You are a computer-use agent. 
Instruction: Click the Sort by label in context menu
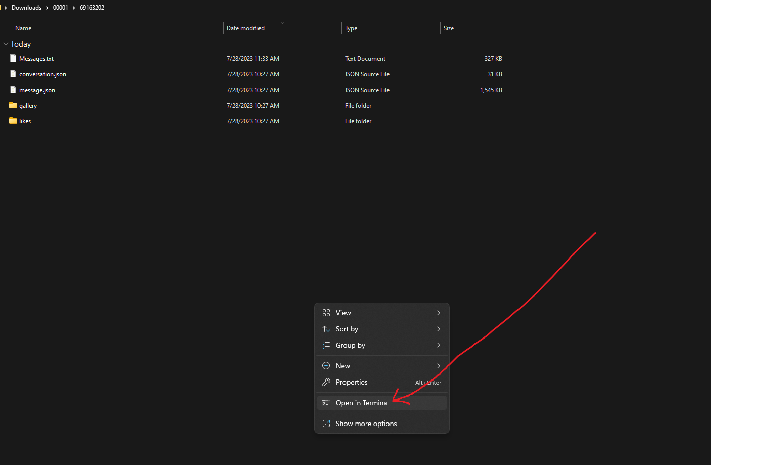pyautogui.click(x=347, y=329)
